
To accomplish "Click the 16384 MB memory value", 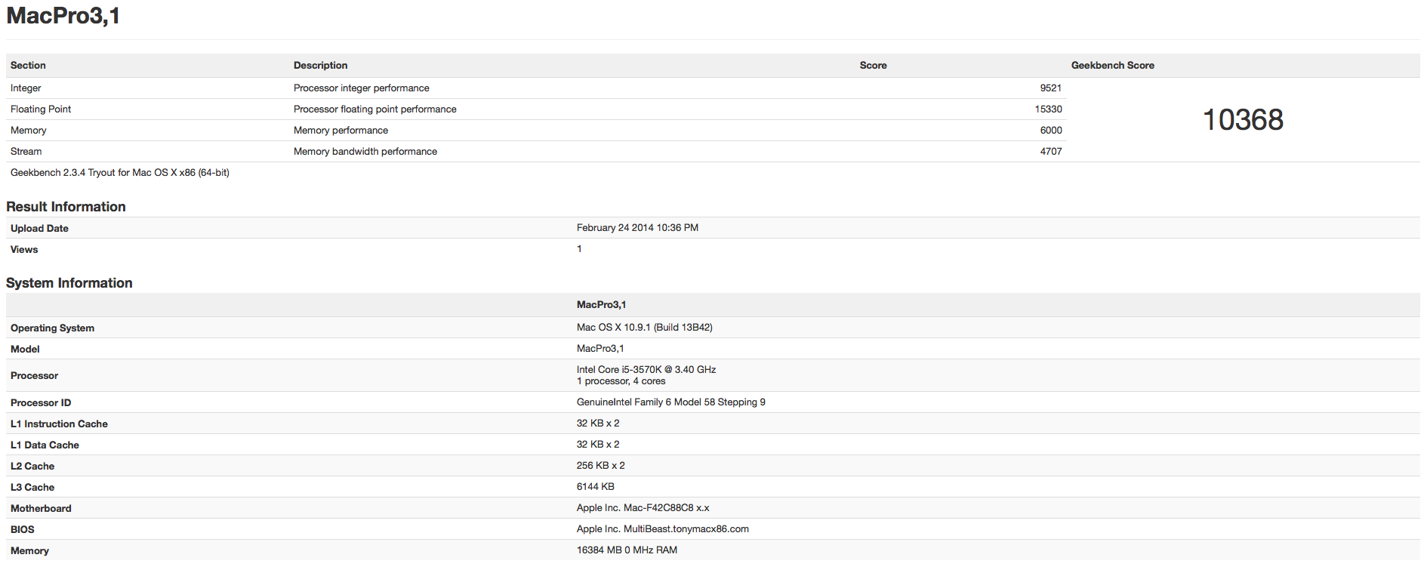I will (x=627, y=550).
